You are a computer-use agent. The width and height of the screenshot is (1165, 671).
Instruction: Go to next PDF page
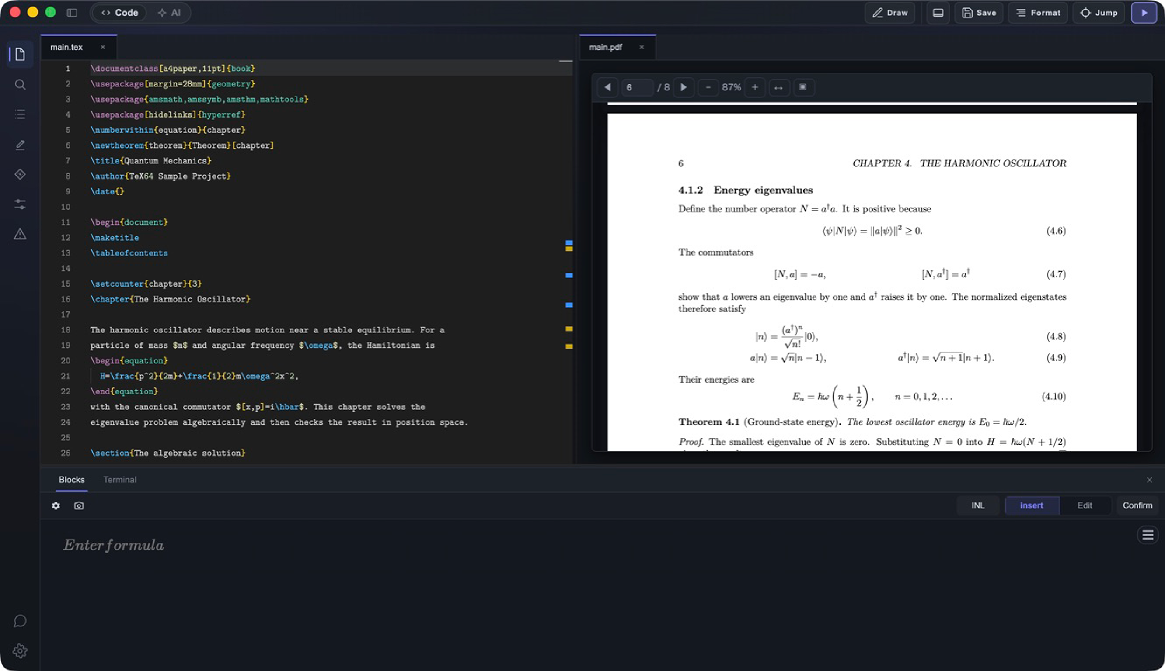[684, 87]
